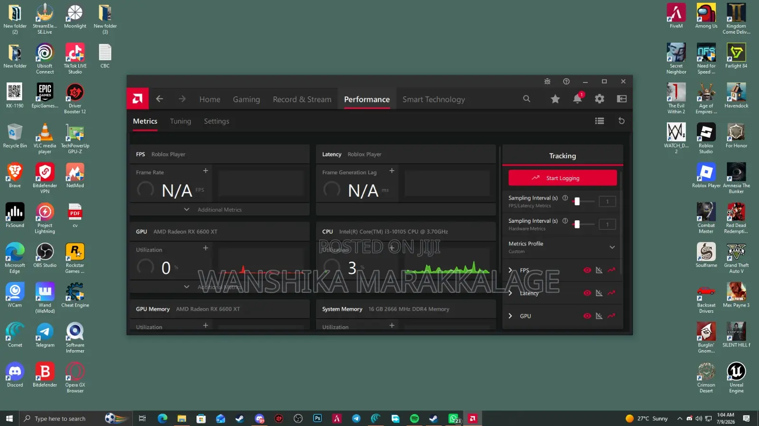Add metric with plus next to Frame Generation Lag
Screen dimensions: 759x426
pyautogui.click(x=392, y=171)
